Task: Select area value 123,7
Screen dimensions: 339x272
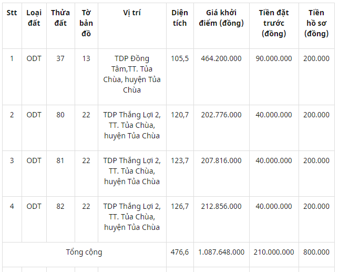Action: [x=180, y=160]
